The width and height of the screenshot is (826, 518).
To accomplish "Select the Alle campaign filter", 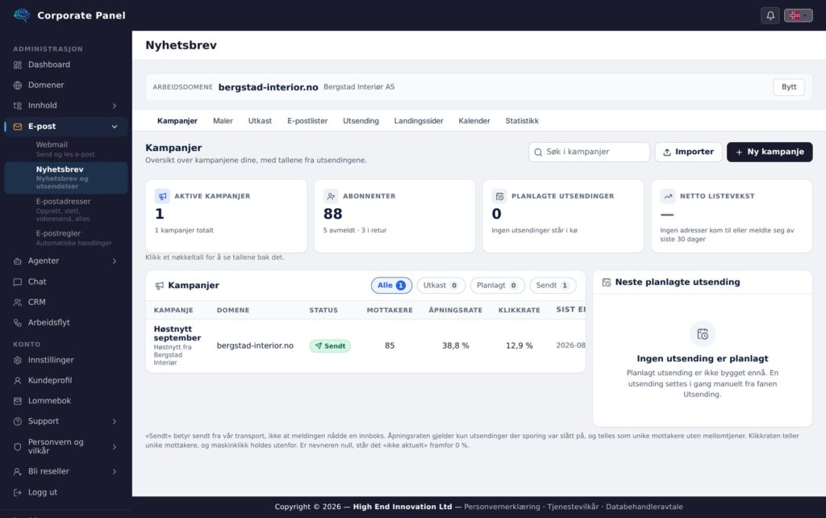I will point(391,285).
